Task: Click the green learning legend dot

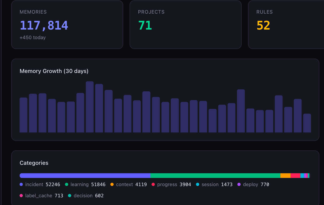Action: pyautogui.click(x=67, y=184)
